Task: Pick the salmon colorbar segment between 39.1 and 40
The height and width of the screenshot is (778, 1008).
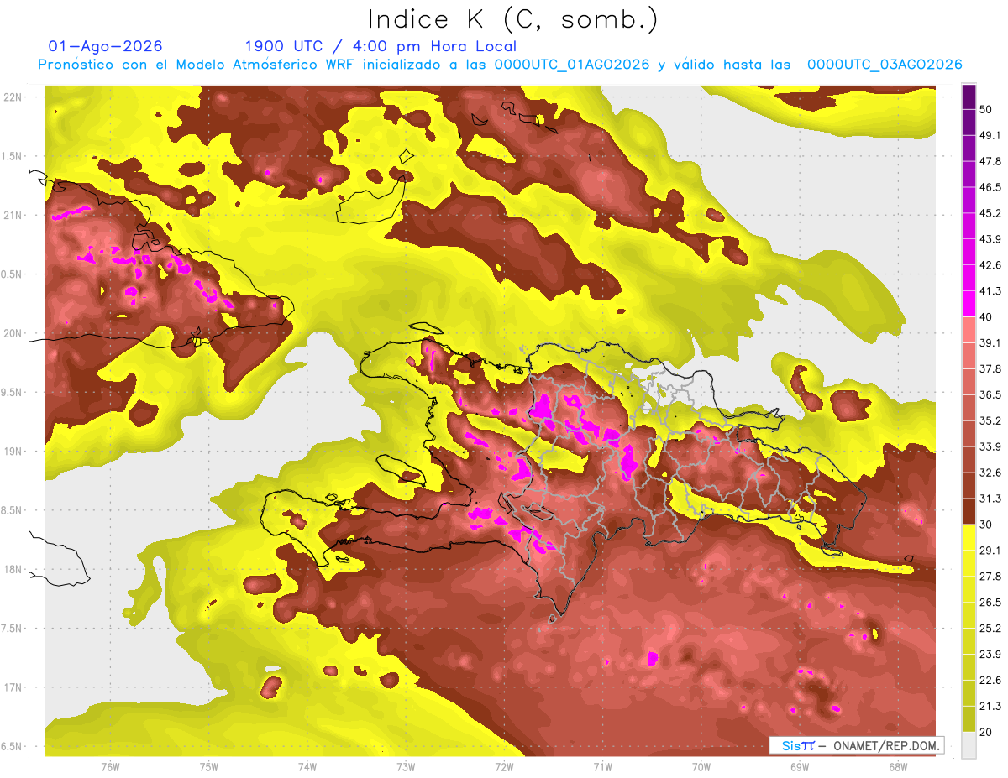Action: tap(969, 330)
